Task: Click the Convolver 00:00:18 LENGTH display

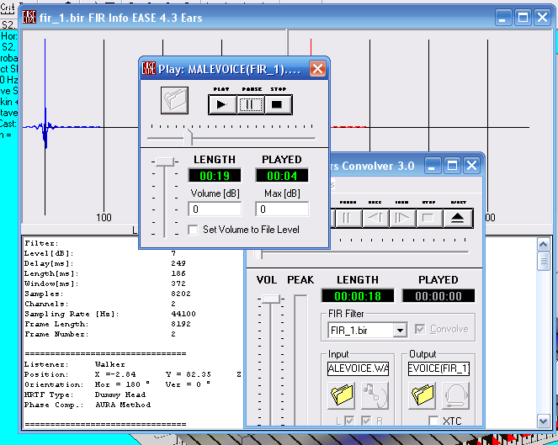Action: [x=358, y=296]
